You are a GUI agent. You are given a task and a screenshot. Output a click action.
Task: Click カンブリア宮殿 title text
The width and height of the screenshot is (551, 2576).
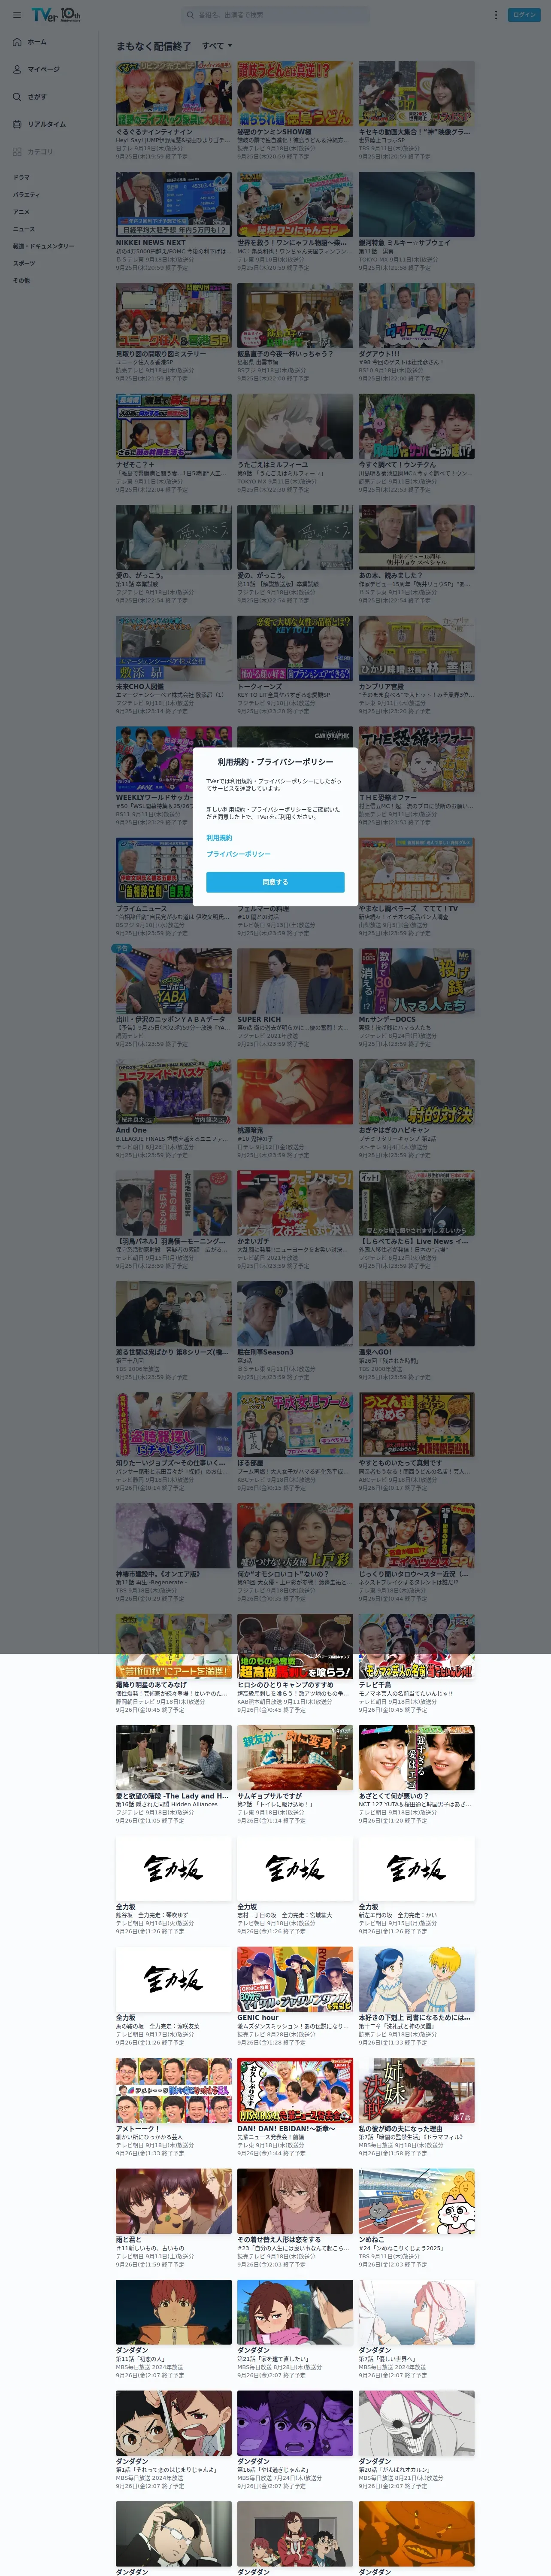click(x=381, y=686)
